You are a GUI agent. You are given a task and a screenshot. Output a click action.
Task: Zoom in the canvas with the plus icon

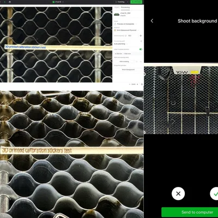click(137, 84)
